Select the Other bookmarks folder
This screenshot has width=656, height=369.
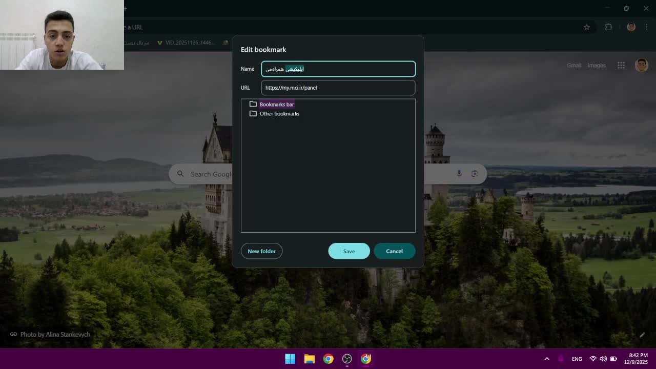279,114
